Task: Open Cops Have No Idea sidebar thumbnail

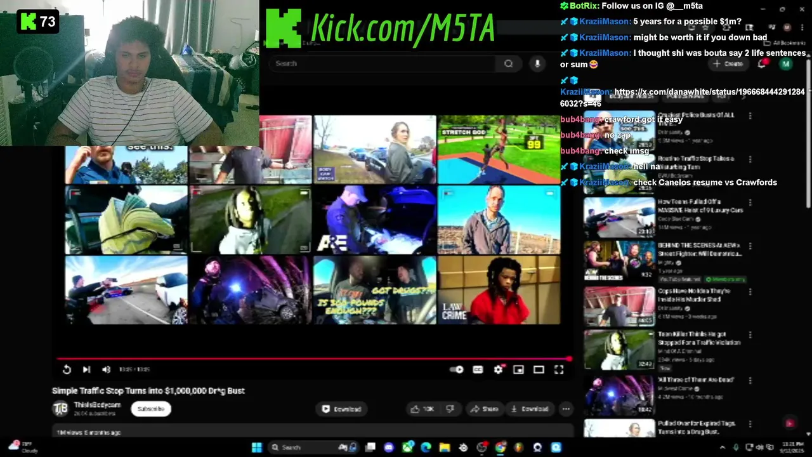Action: coord(619,307)
